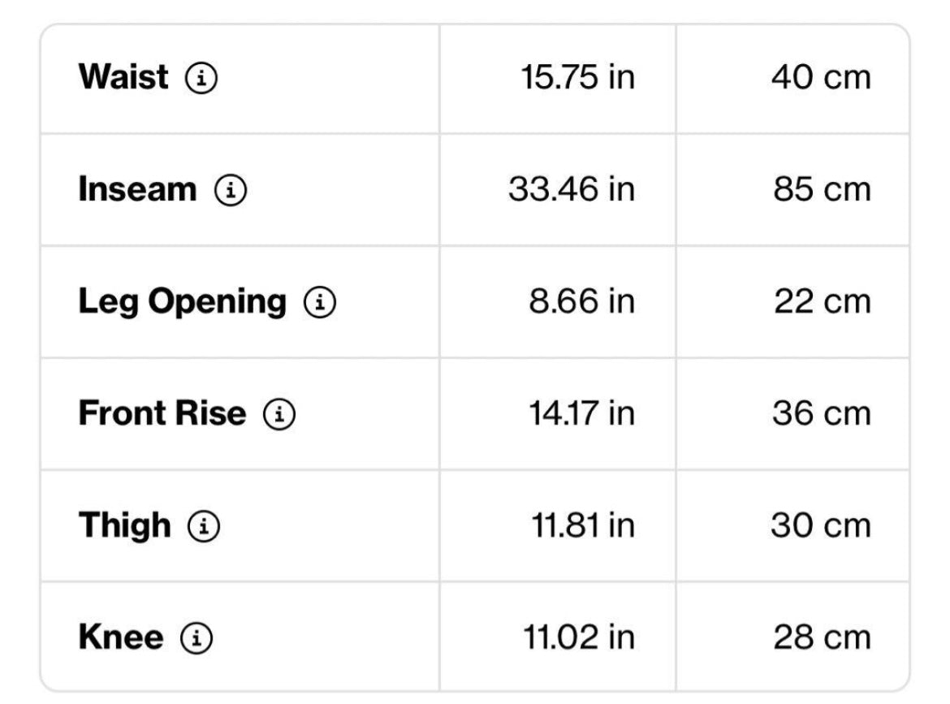Show Front Rise measurement info icon
The image size is (950, 704).
point(279,415)
